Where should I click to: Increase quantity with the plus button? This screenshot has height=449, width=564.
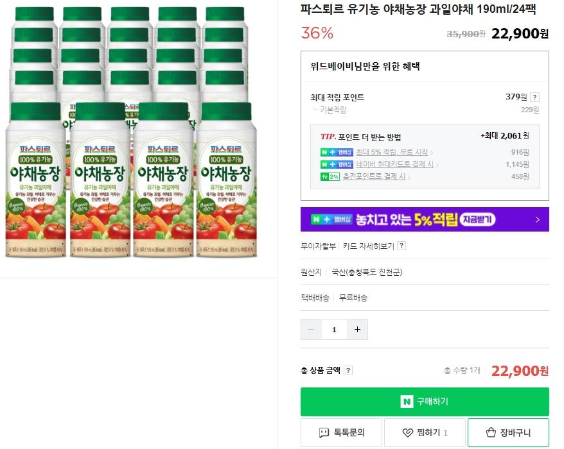tap(357, 330)
